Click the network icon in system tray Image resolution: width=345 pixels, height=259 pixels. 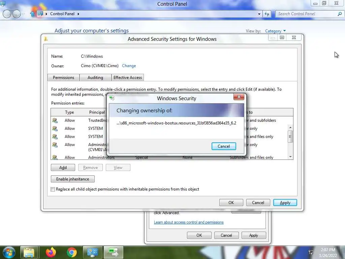point(311,252)
